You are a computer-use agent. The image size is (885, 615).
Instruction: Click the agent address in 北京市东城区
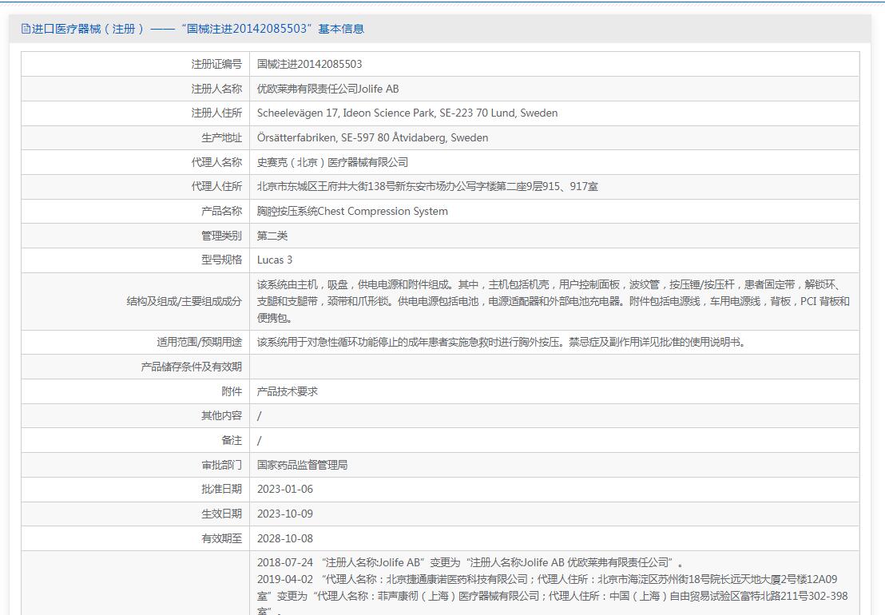coord(427,187)
